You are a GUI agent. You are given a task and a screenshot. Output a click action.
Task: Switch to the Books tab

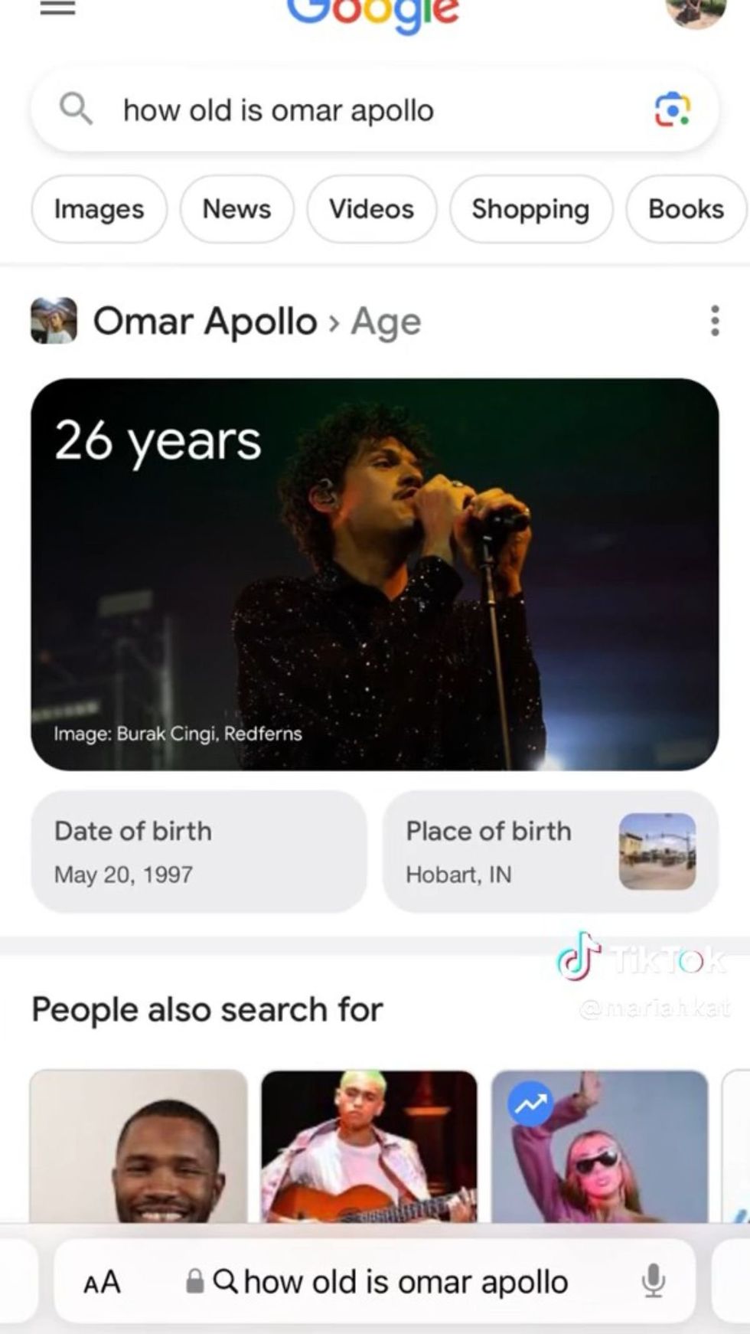pos(685,209)
